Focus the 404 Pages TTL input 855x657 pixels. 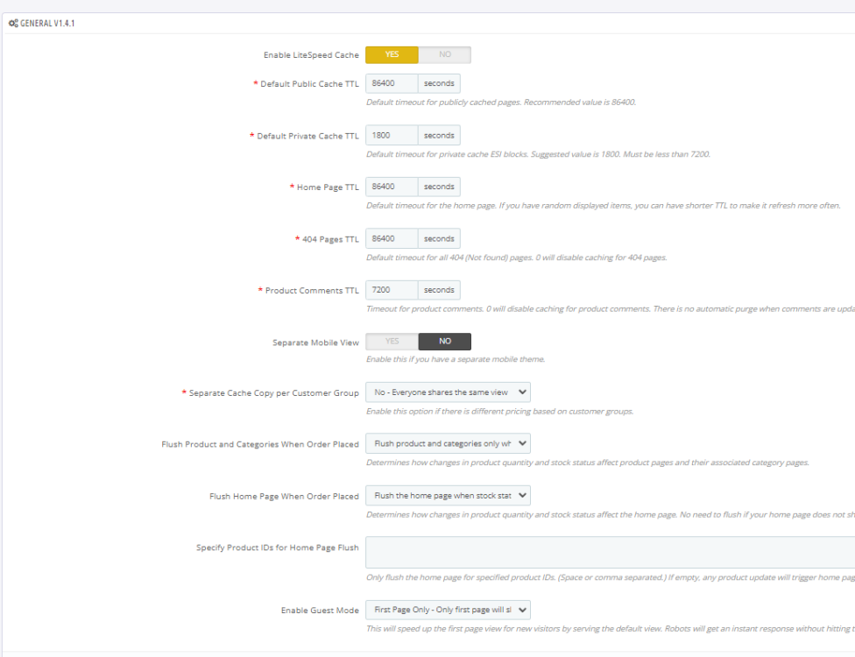(x=391, y=237)
